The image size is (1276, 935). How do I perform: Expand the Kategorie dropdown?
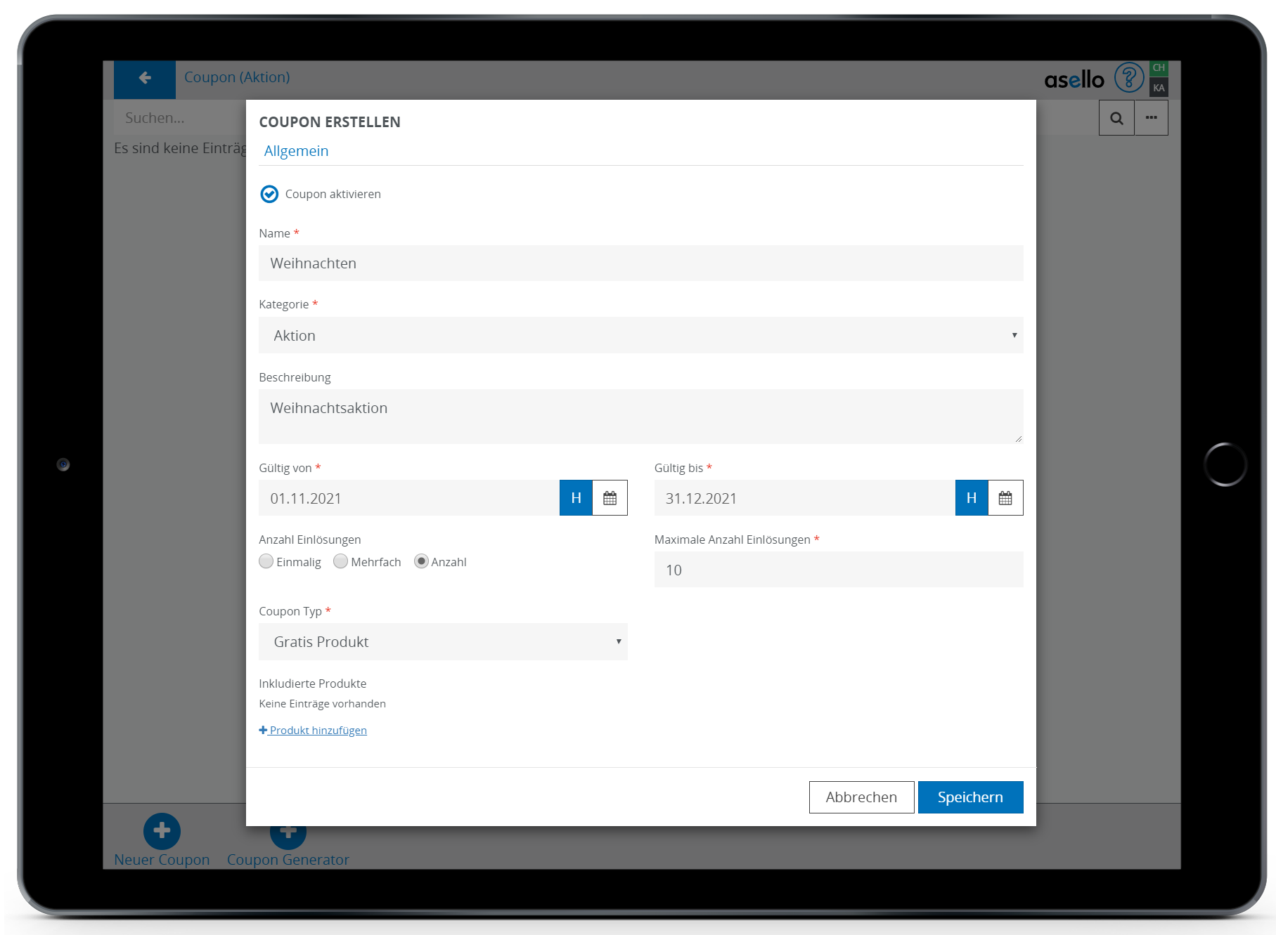point(640,335)
